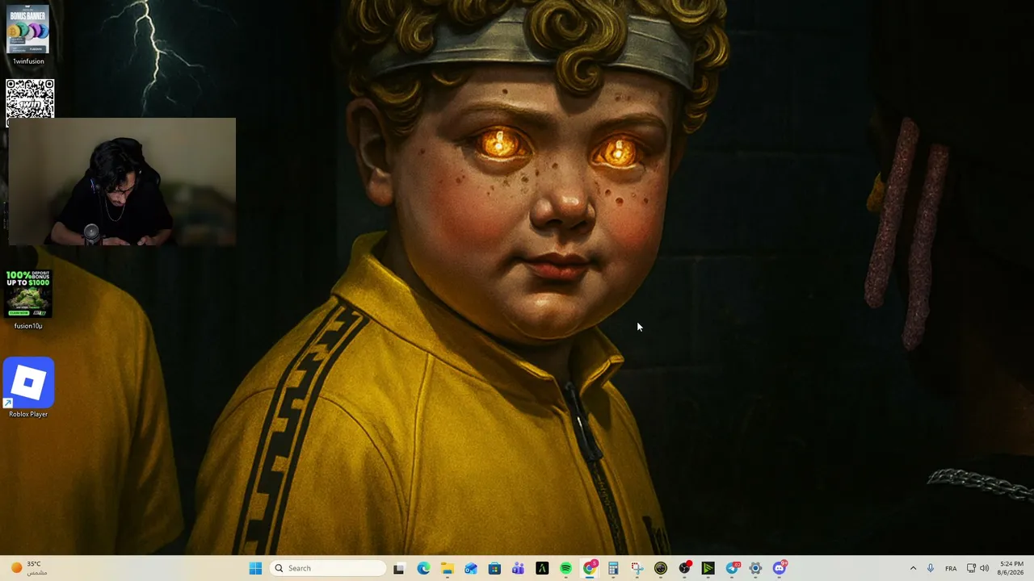Open the Windows Start menu
Viewport: 1034px width, 581px height.
pyautogui.click(x=255, y=568)
